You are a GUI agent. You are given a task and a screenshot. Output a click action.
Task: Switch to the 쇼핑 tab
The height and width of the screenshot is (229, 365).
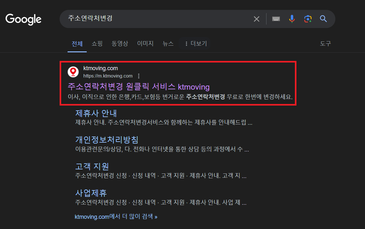click(97, 44)
